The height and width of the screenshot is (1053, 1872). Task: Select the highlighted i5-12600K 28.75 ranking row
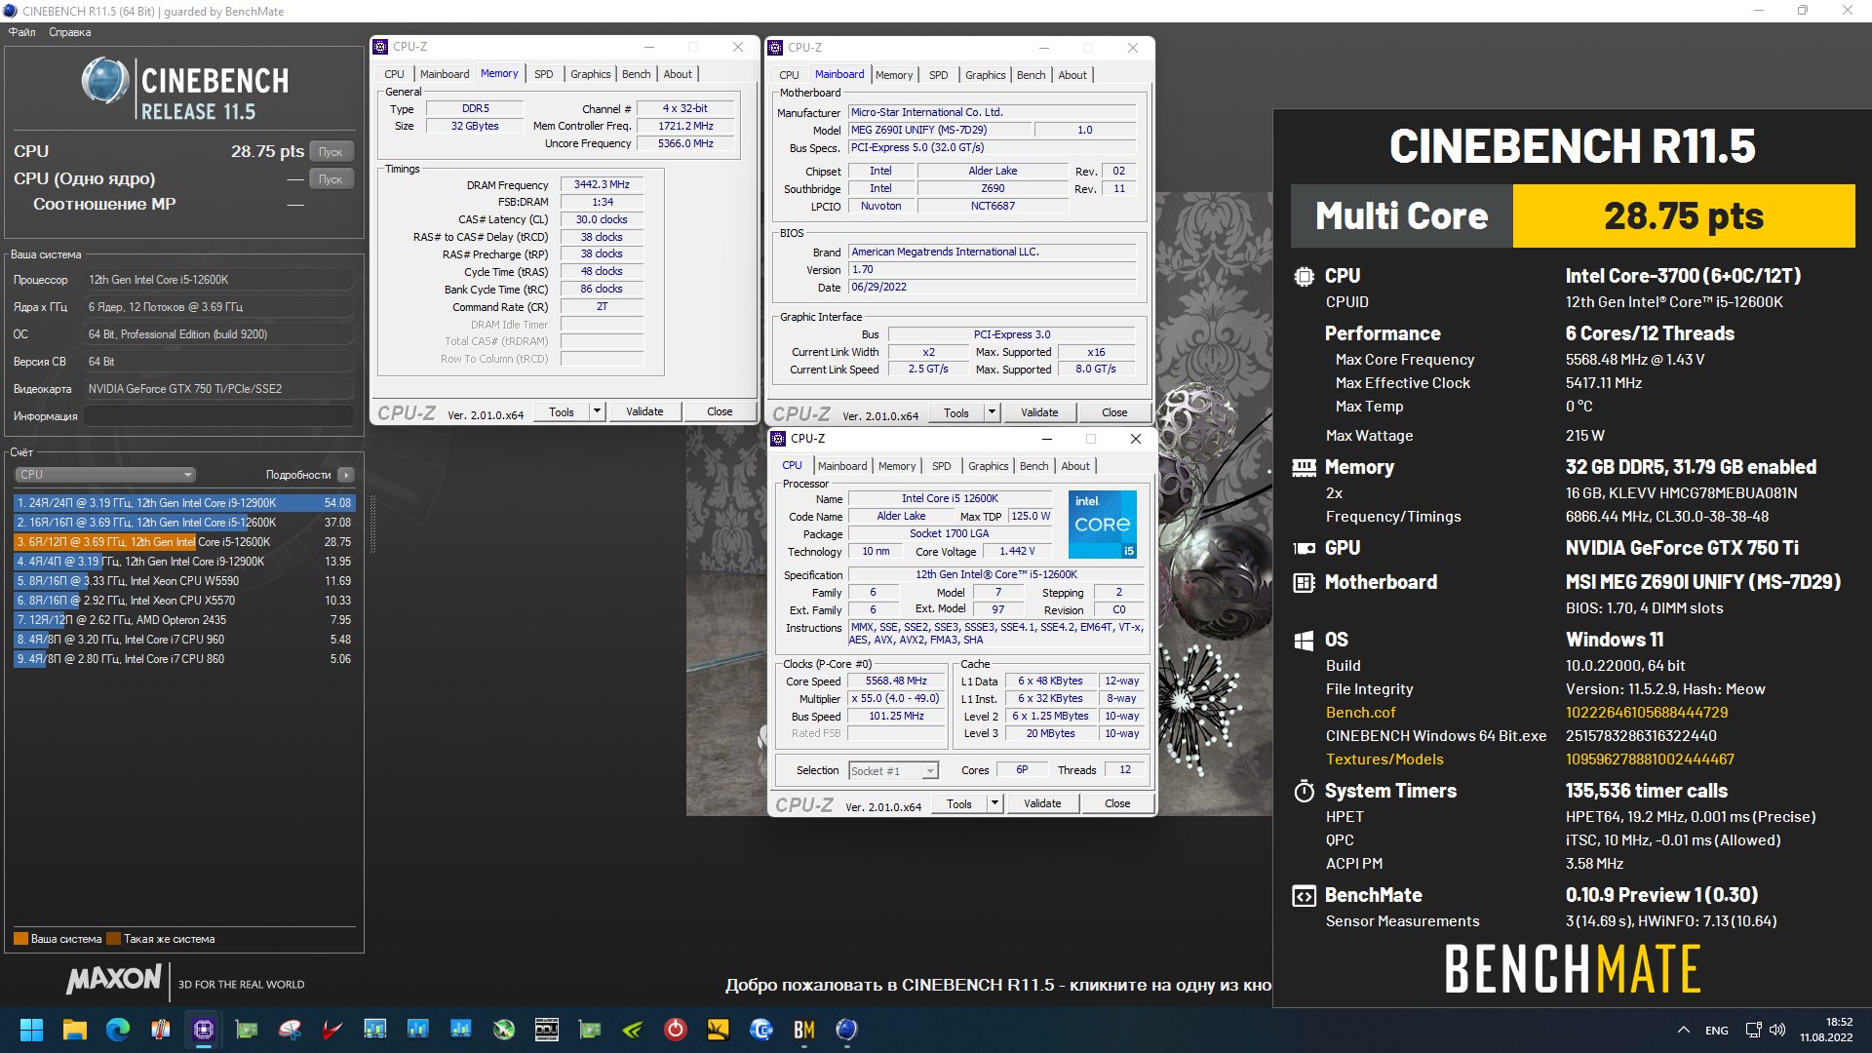pyautogui.click(x=184, y=542)
